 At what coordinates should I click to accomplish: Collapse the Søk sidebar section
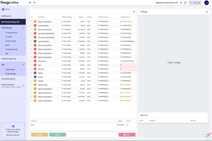pyautogui.click(x=23, y=65)
